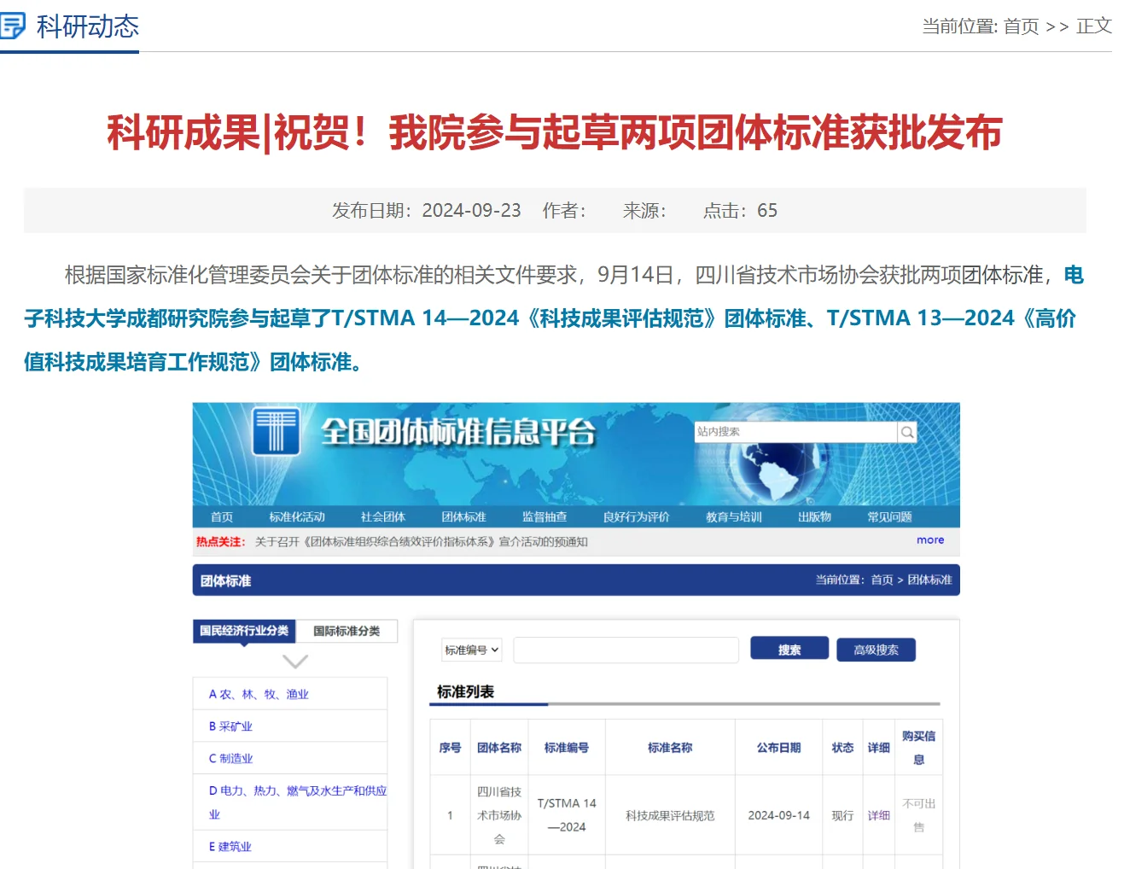Image resolution: width=1130 pixels, height=869 pixels.
Task: Click the 2024-09-14 date cell
Action: [778, 815]
